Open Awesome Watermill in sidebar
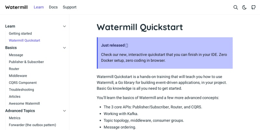Screen dimensions: 260x130 [24, 104]
